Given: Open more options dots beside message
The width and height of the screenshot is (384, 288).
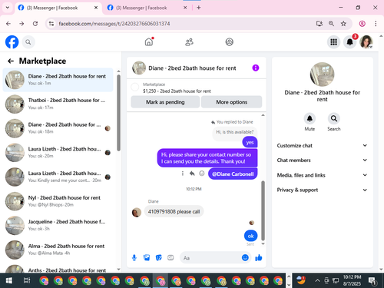Looking at the screenshot, I should point(183,174).
